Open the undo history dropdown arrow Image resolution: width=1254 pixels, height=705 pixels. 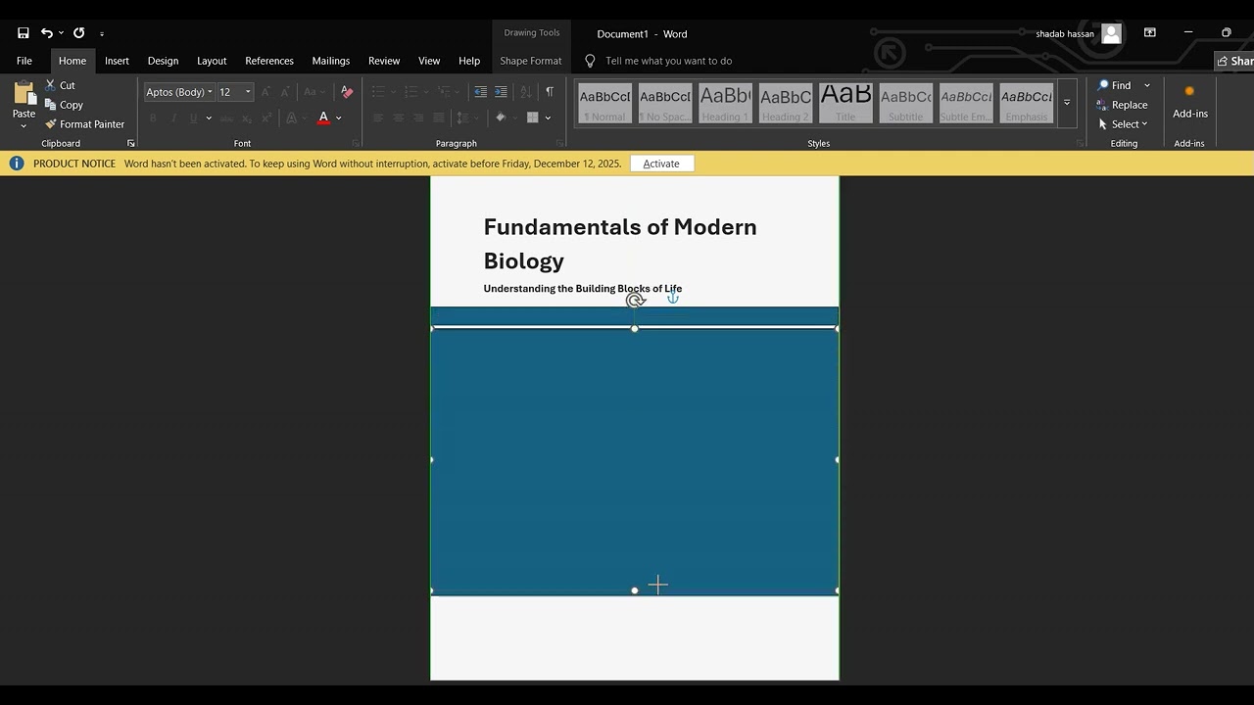(x=61, y=33)
